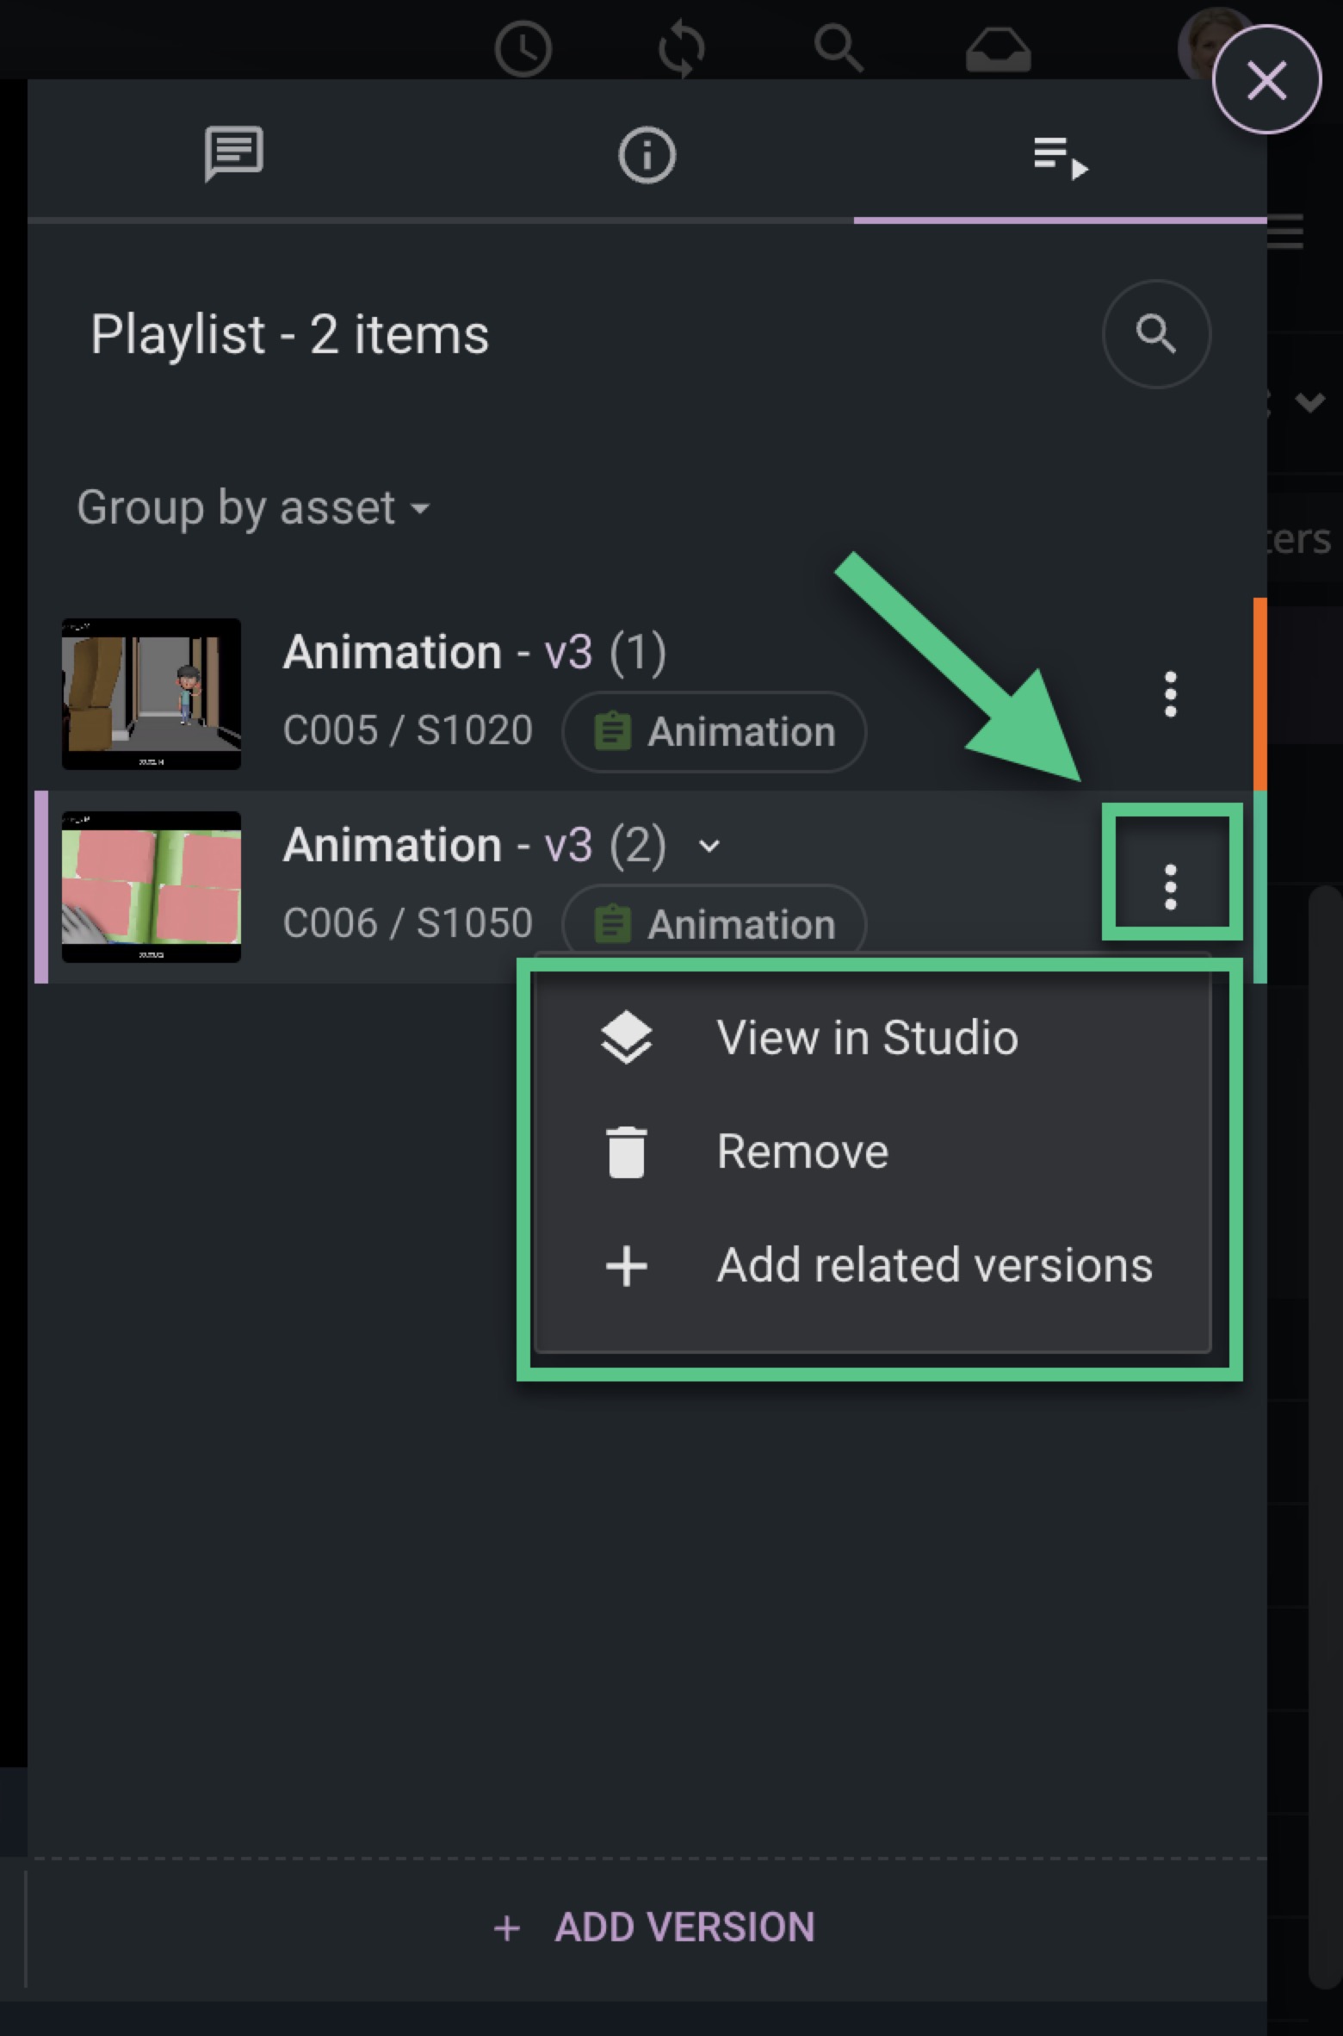Open the info tab in the panel

(x=646, y=155)
